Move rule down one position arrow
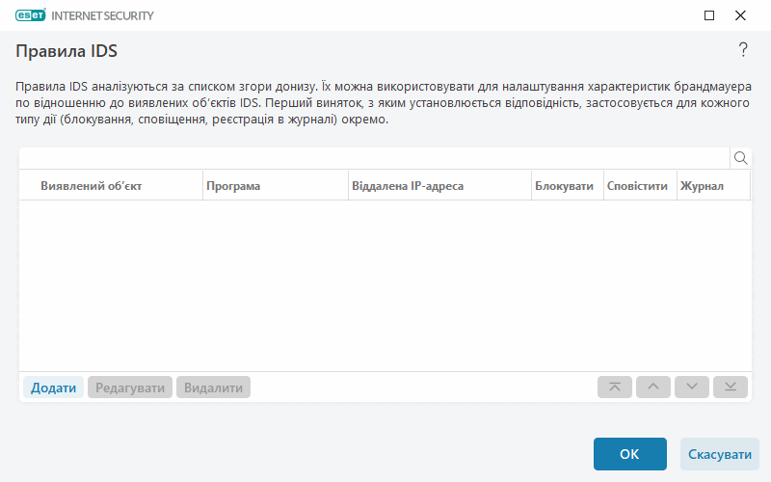Image resolution: width=771 pixels, height=482 pixels. tap(692, 388)
